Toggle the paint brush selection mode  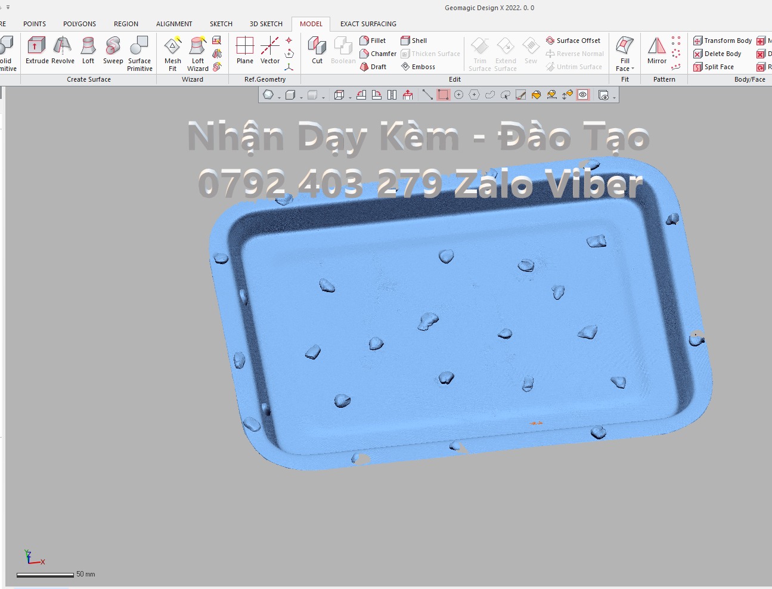(520, 95)
